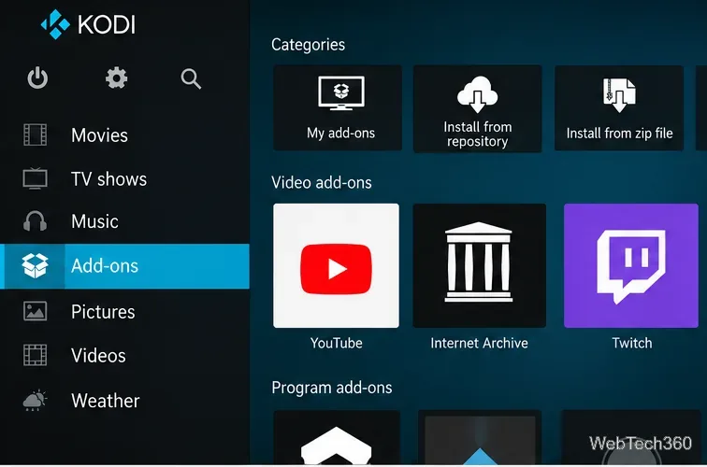
Task: Launch the Internet Archive add-on
Action: pyautogui.click(x=480, y=265)
